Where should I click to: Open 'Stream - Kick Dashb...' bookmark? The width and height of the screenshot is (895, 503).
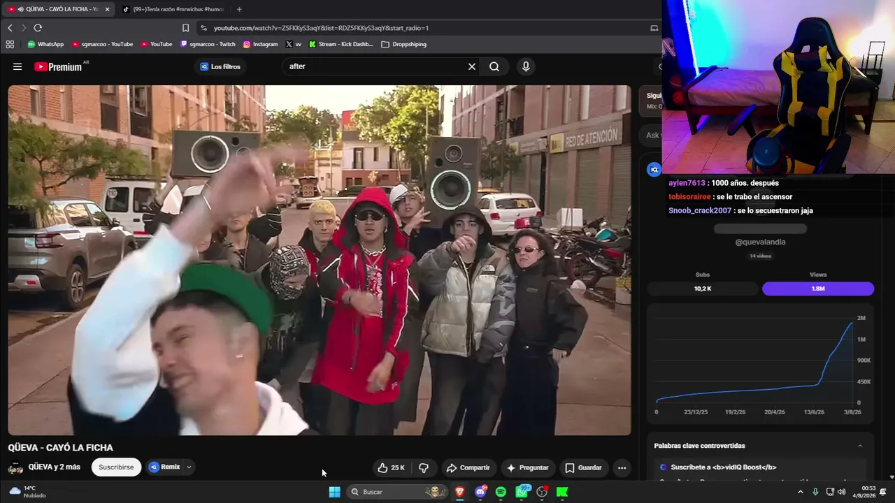(341, 44)
